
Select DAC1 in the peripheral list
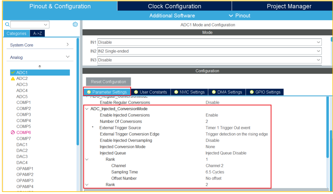tap(22, 145)
